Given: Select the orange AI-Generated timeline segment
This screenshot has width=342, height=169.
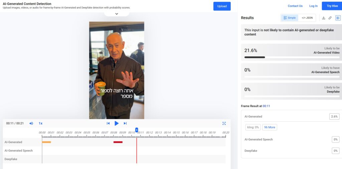Looking at the screenshot, I should [46, 142].
